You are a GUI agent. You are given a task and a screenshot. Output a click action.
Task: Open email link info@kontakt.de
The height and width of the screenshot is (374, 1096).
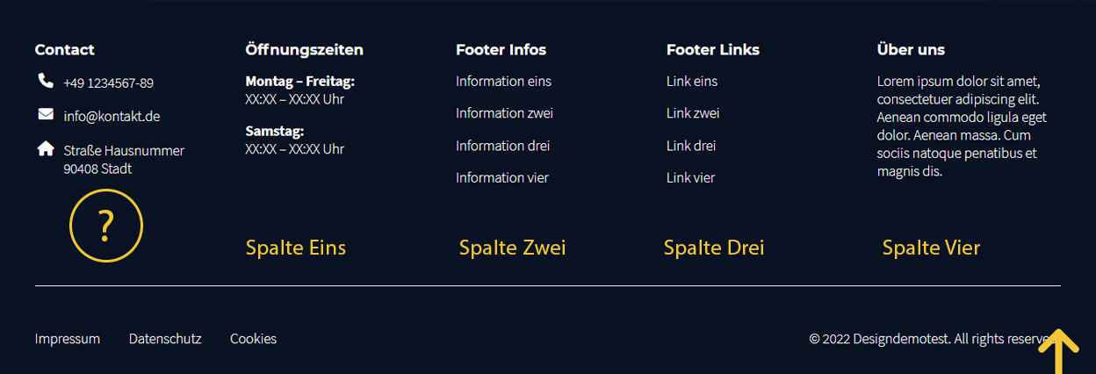pyautogui.click(x=112, y=116)
